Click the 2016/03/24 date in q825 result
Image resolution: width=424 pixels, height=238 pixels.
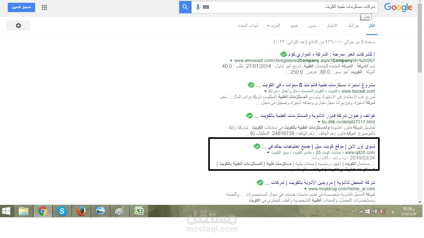(x=363, y=158)
